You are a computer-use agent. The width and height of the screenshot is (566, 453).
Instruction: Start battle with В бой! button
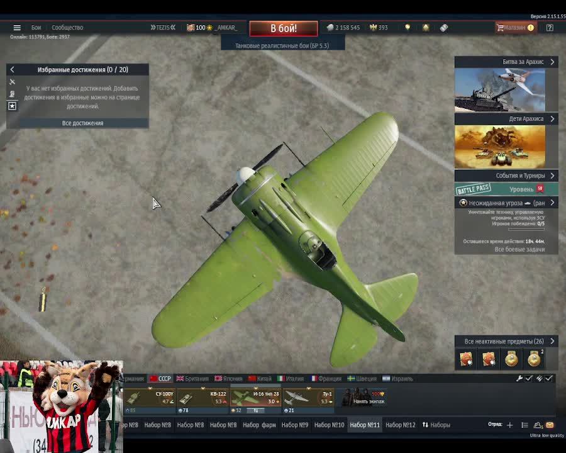pos(284,28)
